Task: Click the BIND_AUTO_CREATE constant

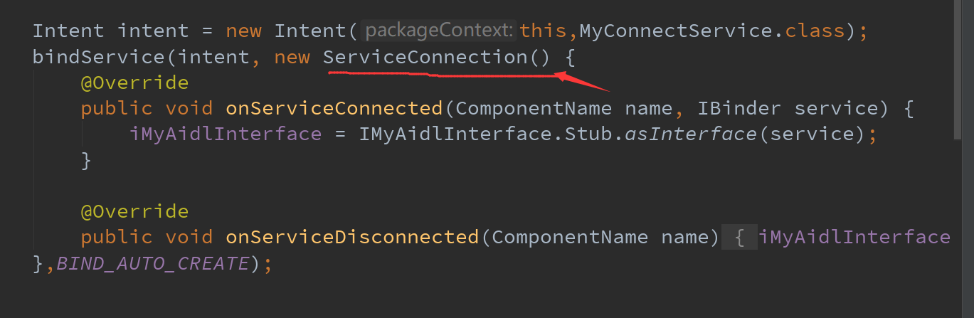Action: pyautogui.click(x=152, y=263)
